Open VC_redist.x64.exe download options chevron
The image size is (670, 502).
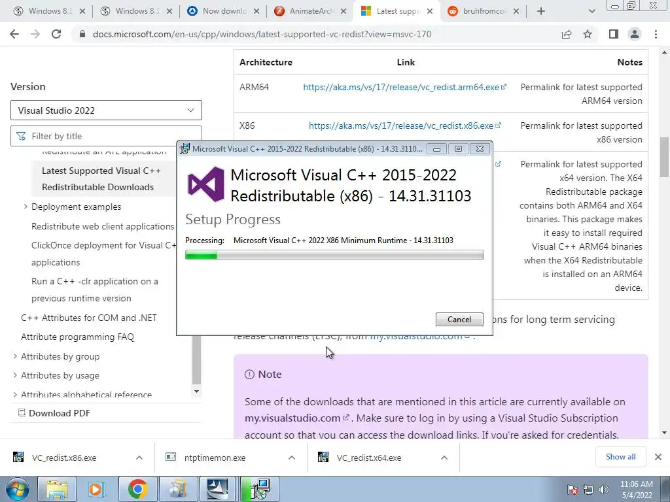[x=444, y=458]
